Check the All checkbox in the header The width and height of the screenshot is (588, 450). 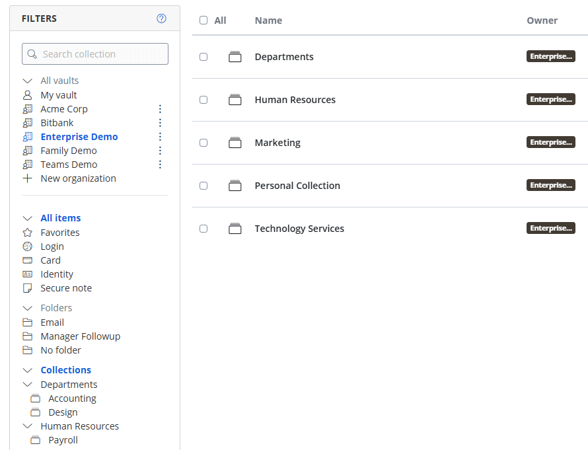click(203, 20)
